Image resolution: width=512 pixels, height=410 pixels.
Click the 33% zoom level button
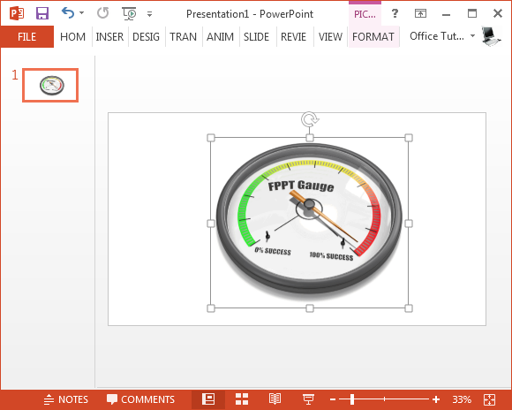click(462, 399)
